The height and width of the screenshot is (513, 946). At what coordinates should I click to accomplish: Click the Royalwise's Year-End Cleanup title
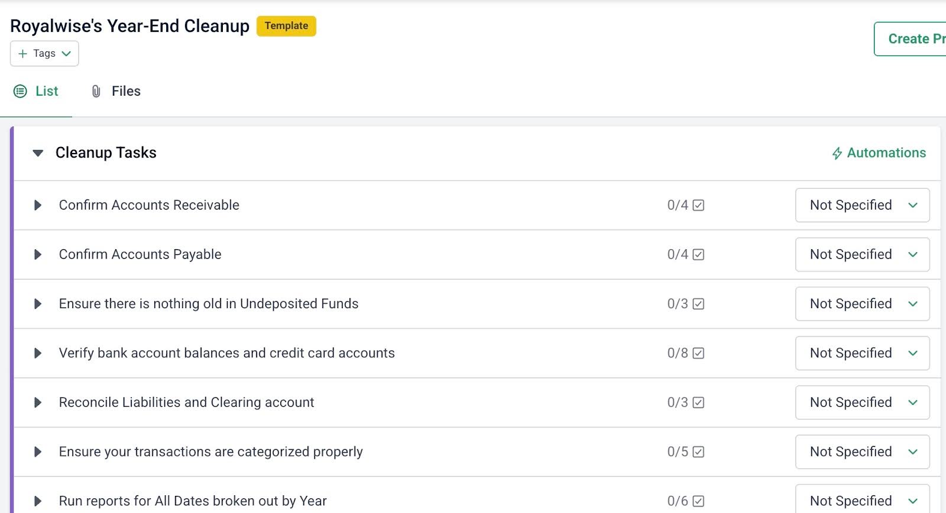[130, 26]
